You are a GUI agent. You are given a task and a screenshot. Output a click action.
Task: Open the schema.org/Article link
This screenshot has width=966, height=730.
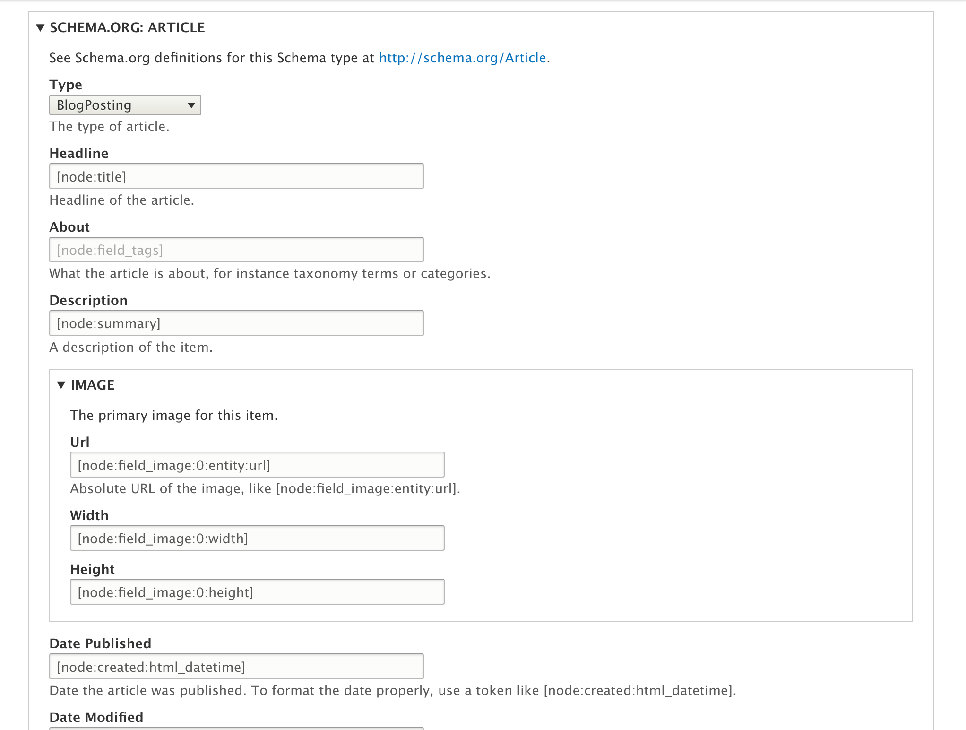pos(462,58)
